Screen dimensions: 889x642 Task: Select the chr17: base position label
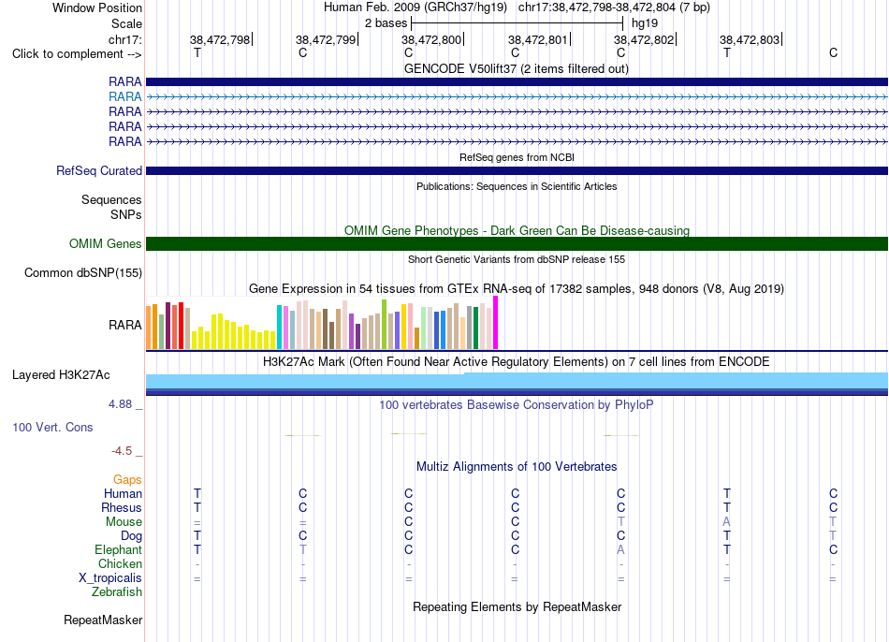tap(124, 39)
